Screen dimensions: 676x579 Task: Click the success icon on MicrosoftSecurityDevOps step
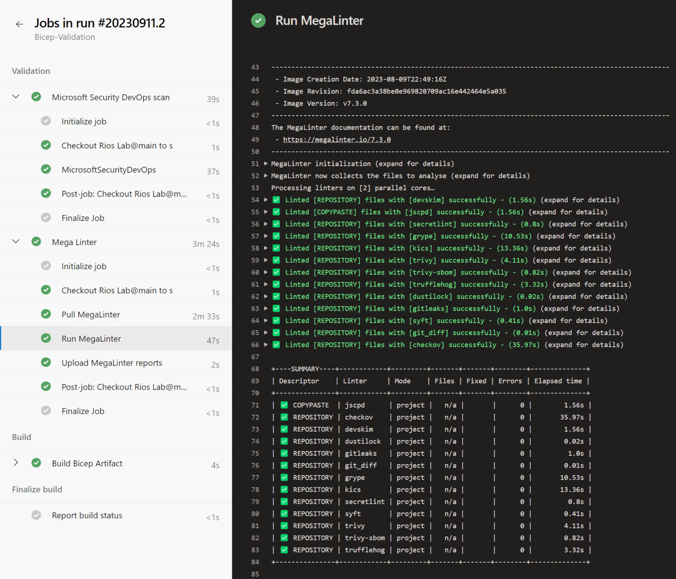point(46,169)
